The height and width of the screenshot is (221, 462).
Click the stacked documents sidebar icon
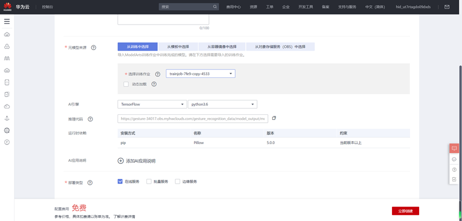[7, 94]
